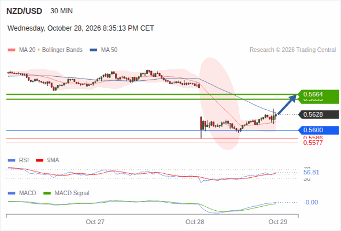Click the MACD blue legend swatch
Screen dimensions: 341x231
(x=12, y=193)
